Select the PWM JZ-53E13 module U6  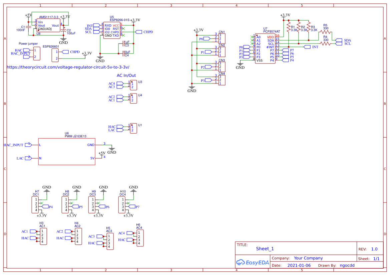(67, 151)
